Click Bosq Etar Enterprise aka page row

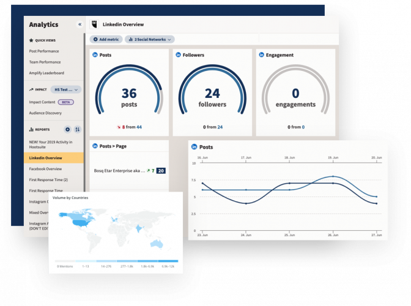(x=129, y=171)
